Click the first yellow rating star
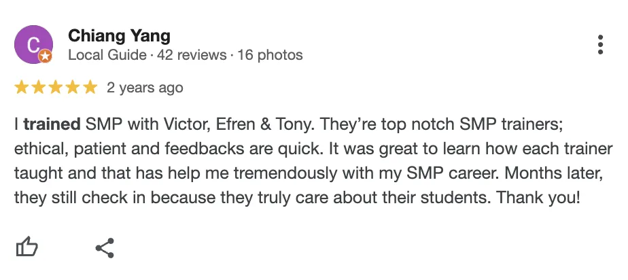 coord(21,87)
